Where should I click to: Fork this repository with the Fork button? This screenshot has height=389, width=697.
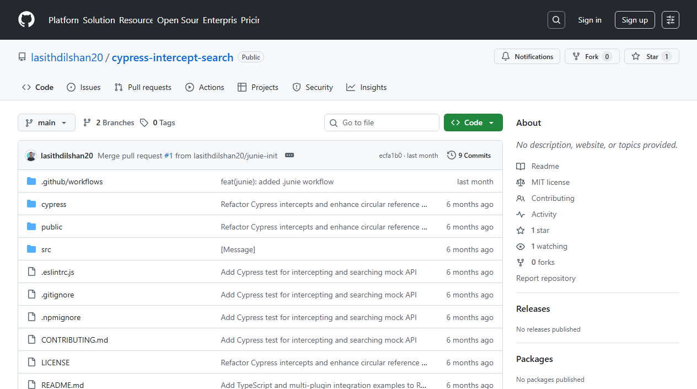click(x=592, y=56)
